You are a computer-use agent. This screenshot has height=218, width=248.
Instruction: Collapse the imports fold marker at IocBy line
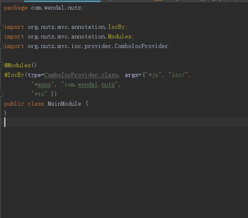[1, 27]
